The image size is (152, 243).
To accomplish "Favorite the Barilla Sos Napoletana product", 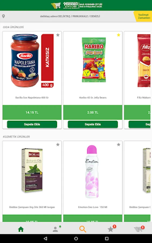I will coord(58,35).
